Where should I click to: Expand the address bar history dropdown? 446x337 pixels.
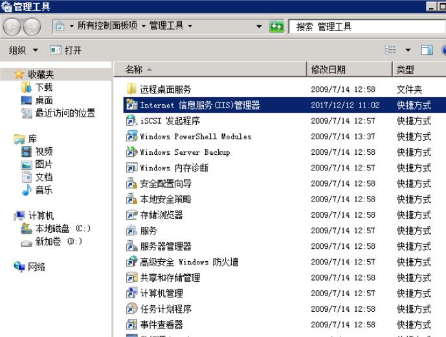[259, 27]
